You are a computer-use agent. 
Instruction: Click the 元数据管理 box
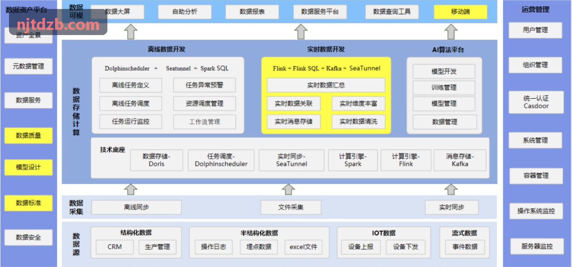pyautogui.click(x=28, y=66)
